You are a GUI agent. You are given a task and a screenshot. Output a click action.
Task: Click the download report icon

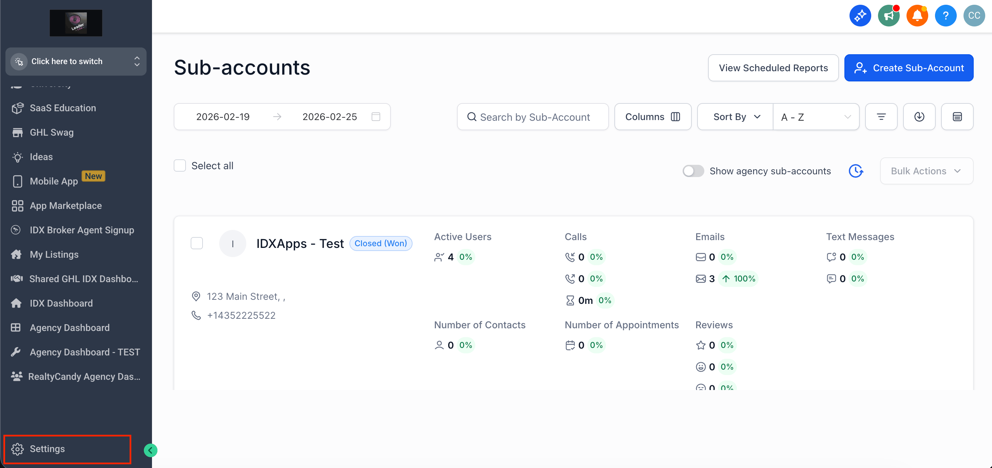919,117
